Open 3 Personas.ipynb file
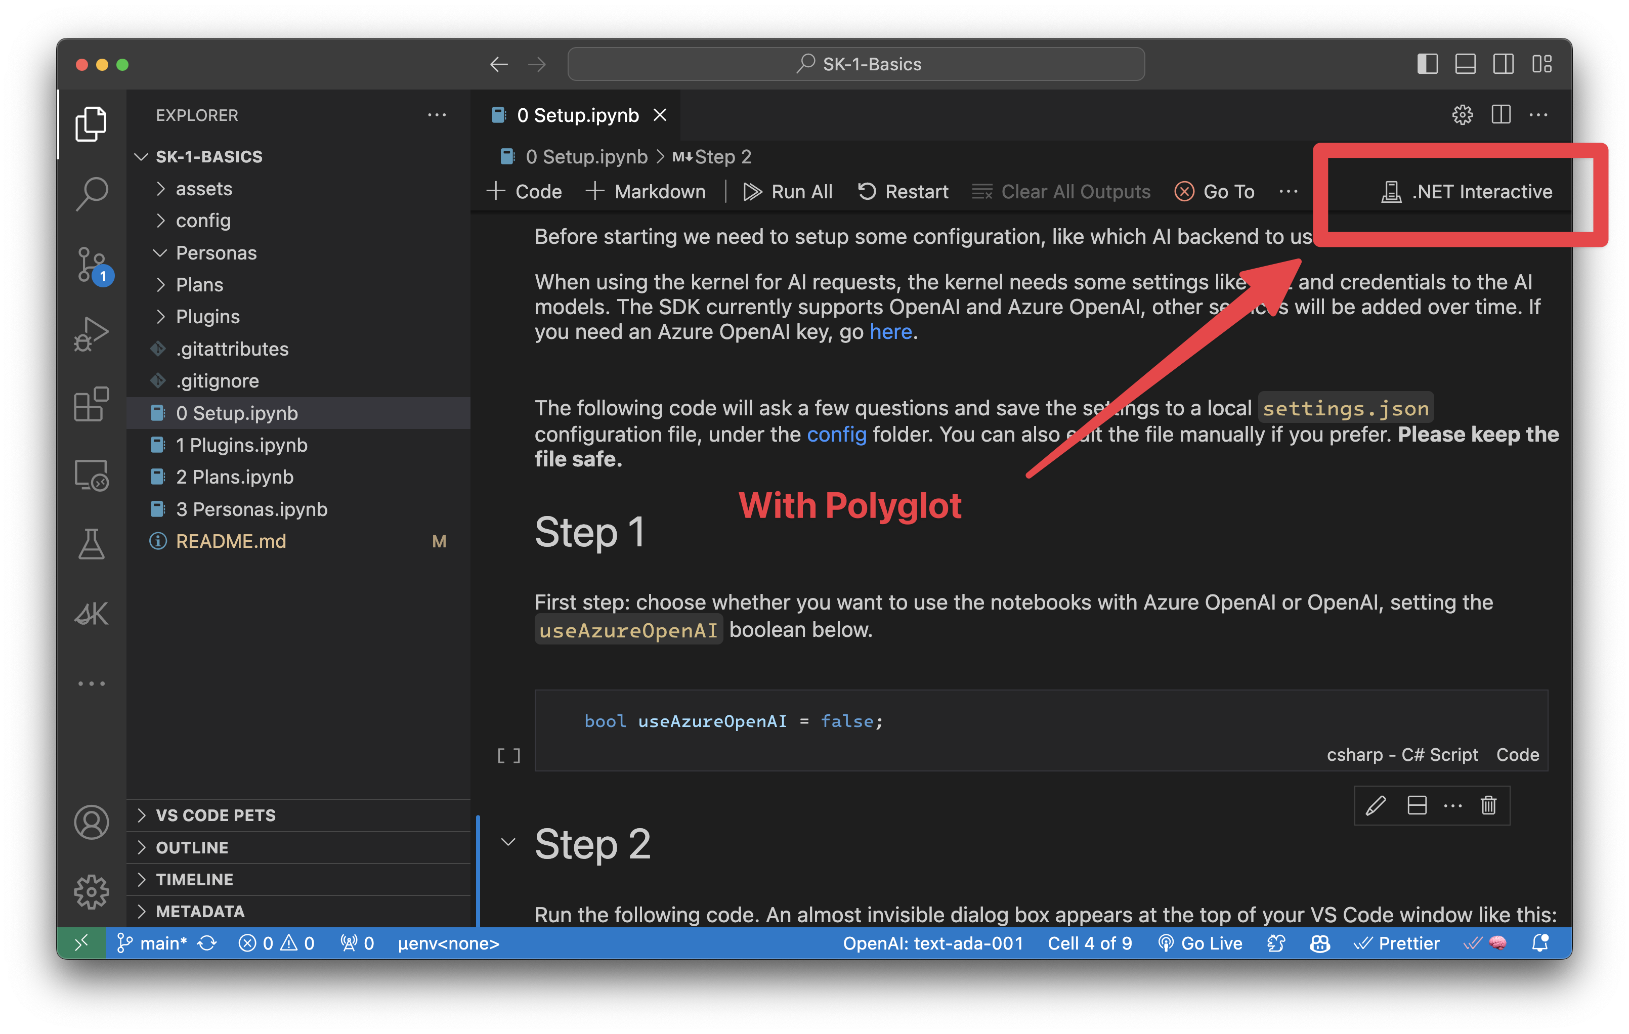Viewport: 1629px width, 1034px height. [x=298, y=509]
